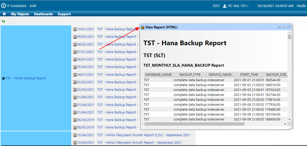Open the 09/03/2021 report date link

(x=86, y=37)
